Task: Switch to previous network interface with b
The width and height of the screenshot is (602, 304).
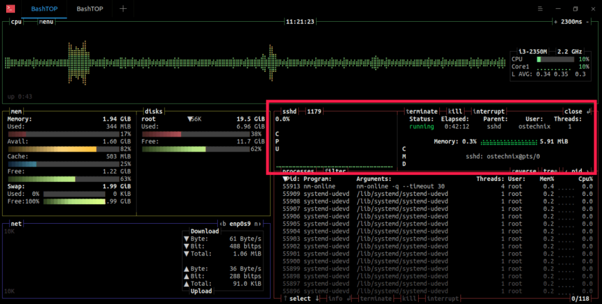Action: (223, 224)
